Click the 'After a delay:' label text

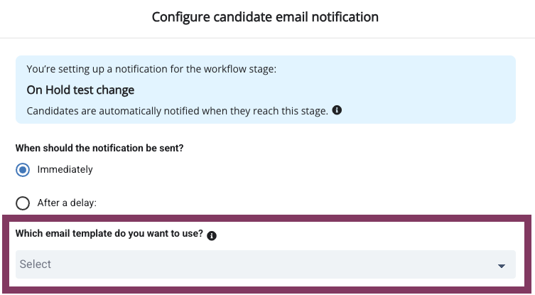(x=67, y=203)
